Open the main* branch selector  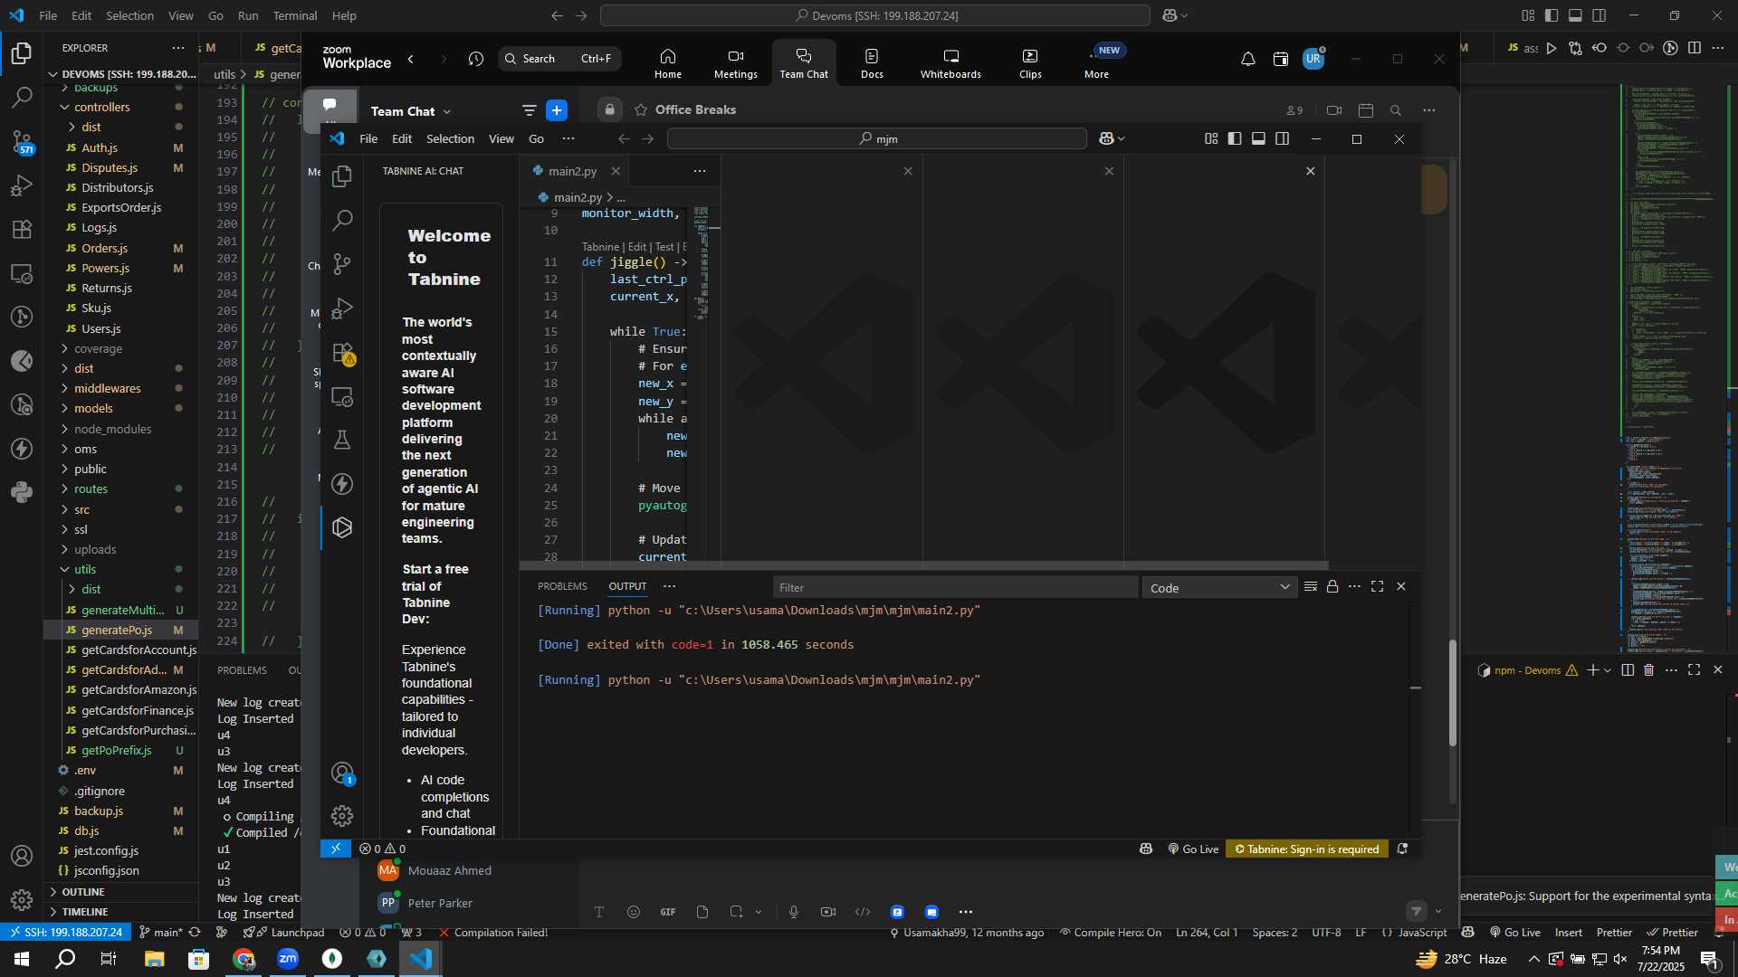[161, 933]
